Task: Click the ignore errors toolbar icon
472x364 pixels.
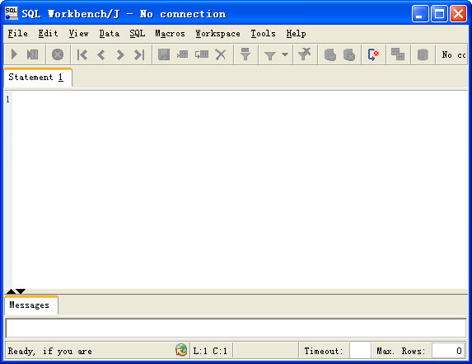Action: click(373, 54)
